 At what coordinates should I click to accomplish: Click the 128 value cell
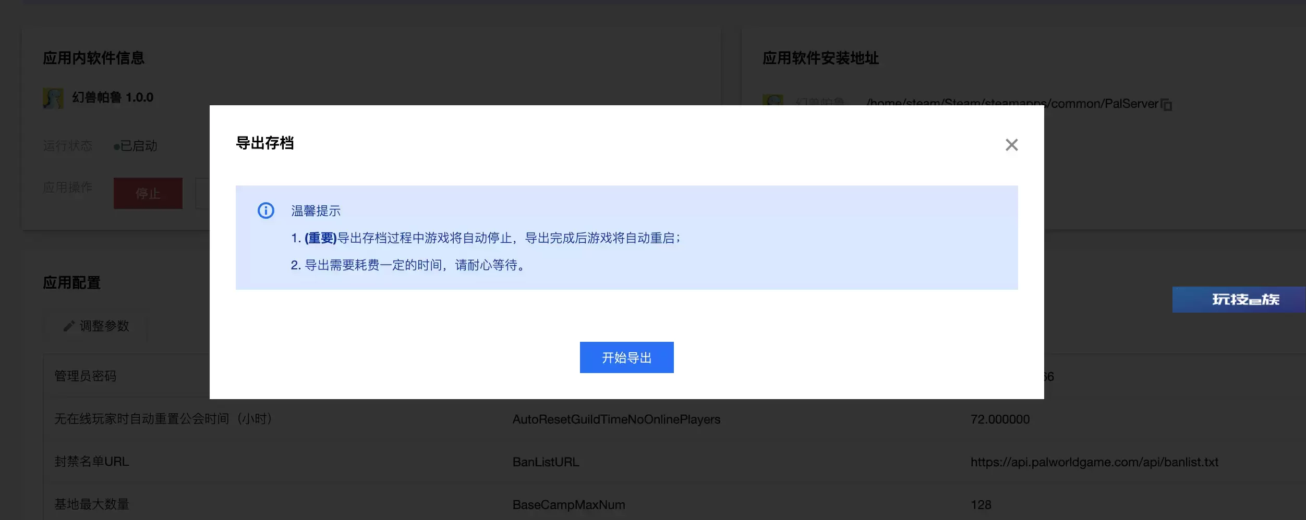point(981,505)
